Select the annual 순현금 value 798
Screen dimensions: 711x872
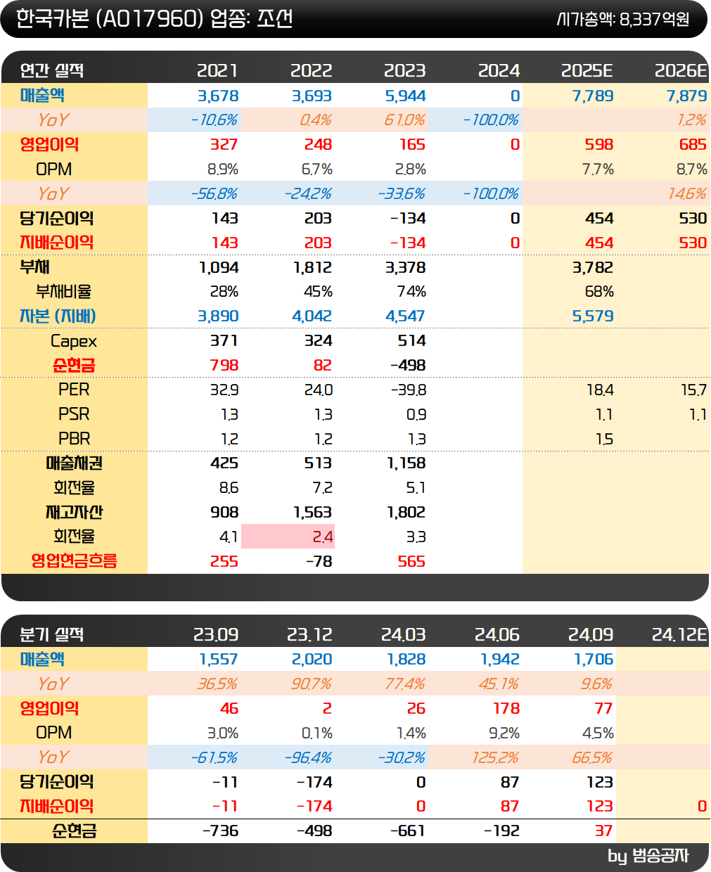[x=224, y=365]
